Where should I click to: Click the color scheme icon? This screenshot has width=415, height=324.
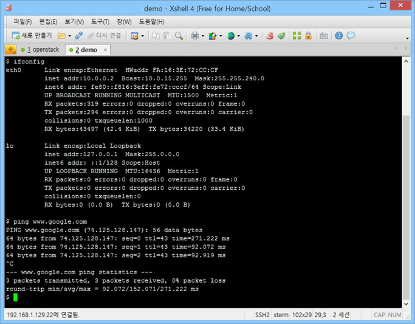[213, 36]
